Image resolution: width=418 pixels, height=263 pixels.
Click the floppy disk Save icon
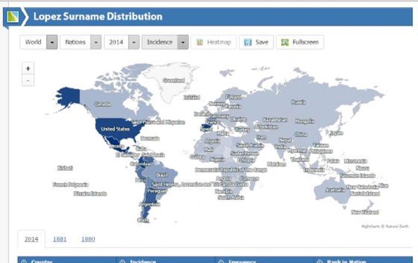[x=248, y=42]
